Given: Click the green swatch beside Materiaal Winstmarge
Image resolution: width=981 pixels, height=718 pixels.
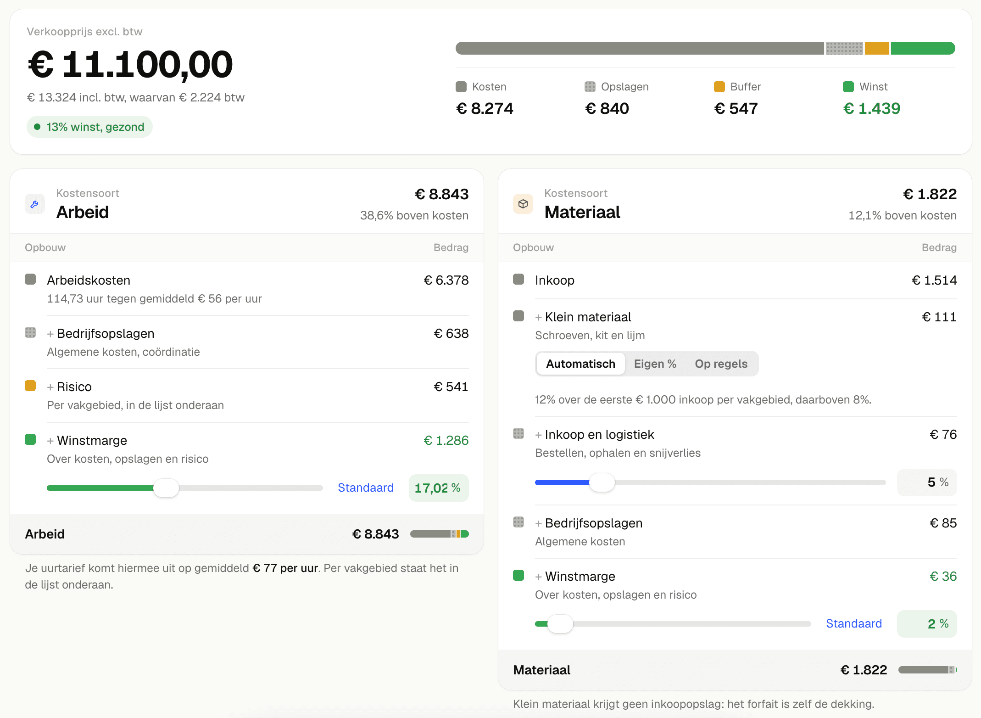Looking at the screenshot, I should 518,575.
